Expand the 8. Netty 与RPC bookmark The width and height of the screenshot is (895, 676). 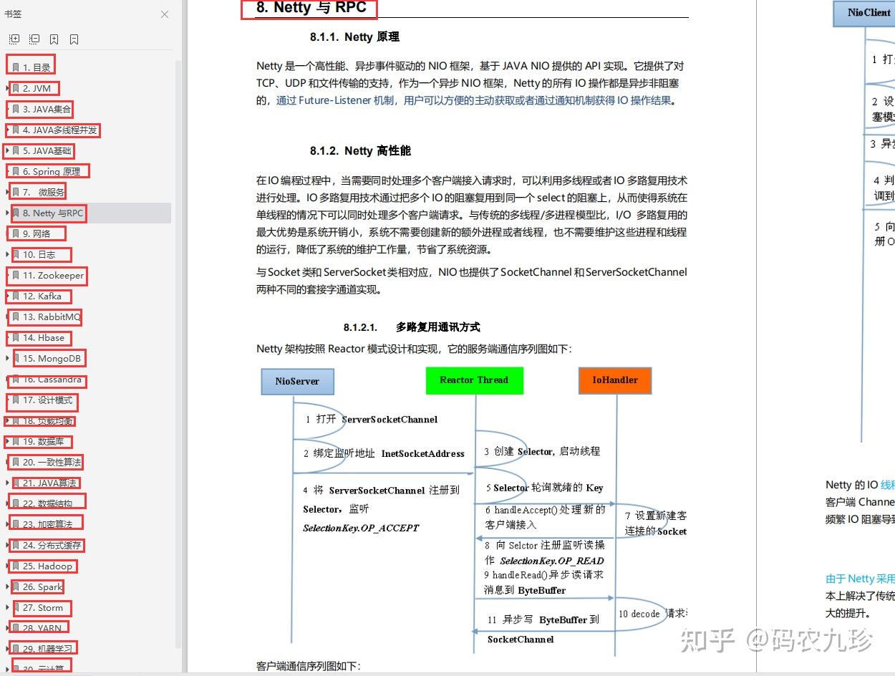[x=6, y=213]
